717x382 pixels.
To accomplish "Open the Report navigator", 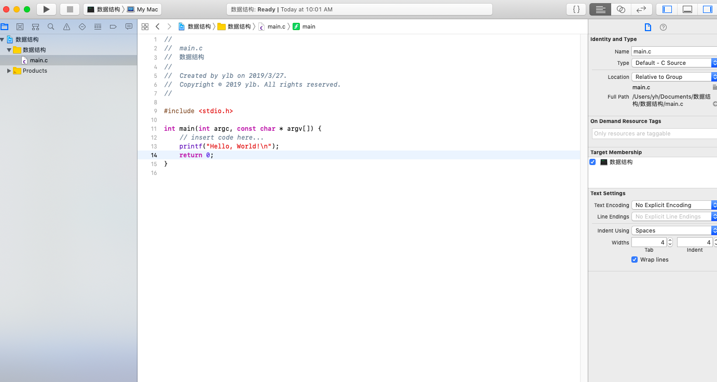I will 129,26.
